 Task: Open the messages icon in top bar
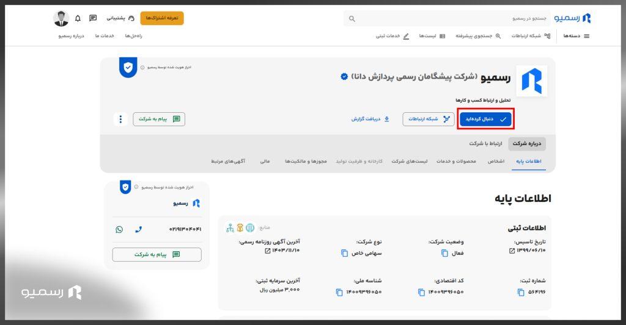click(x=93, y=18)
